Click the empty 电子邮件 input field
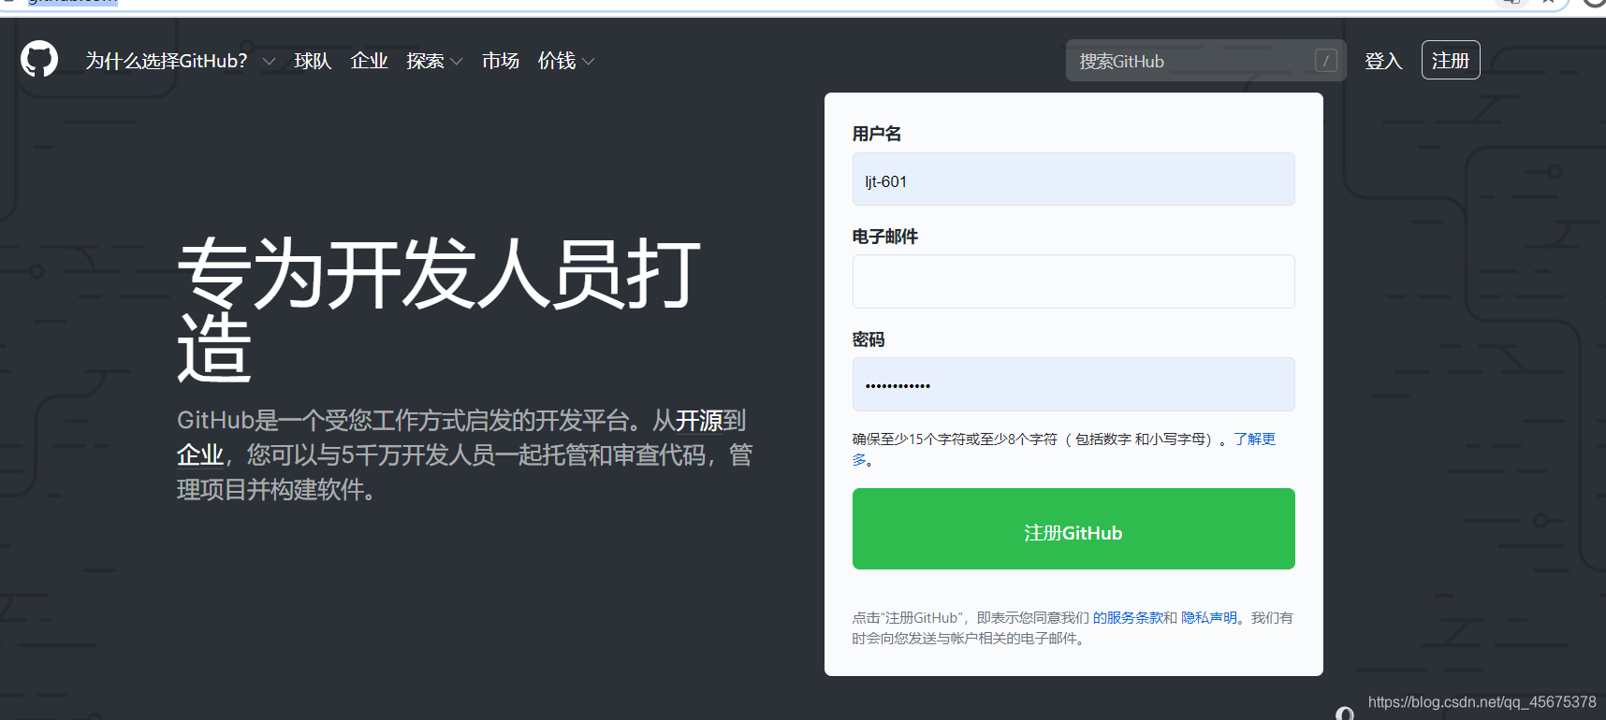The width and height of the screenshot is (1606, 720). [1073, 281]
